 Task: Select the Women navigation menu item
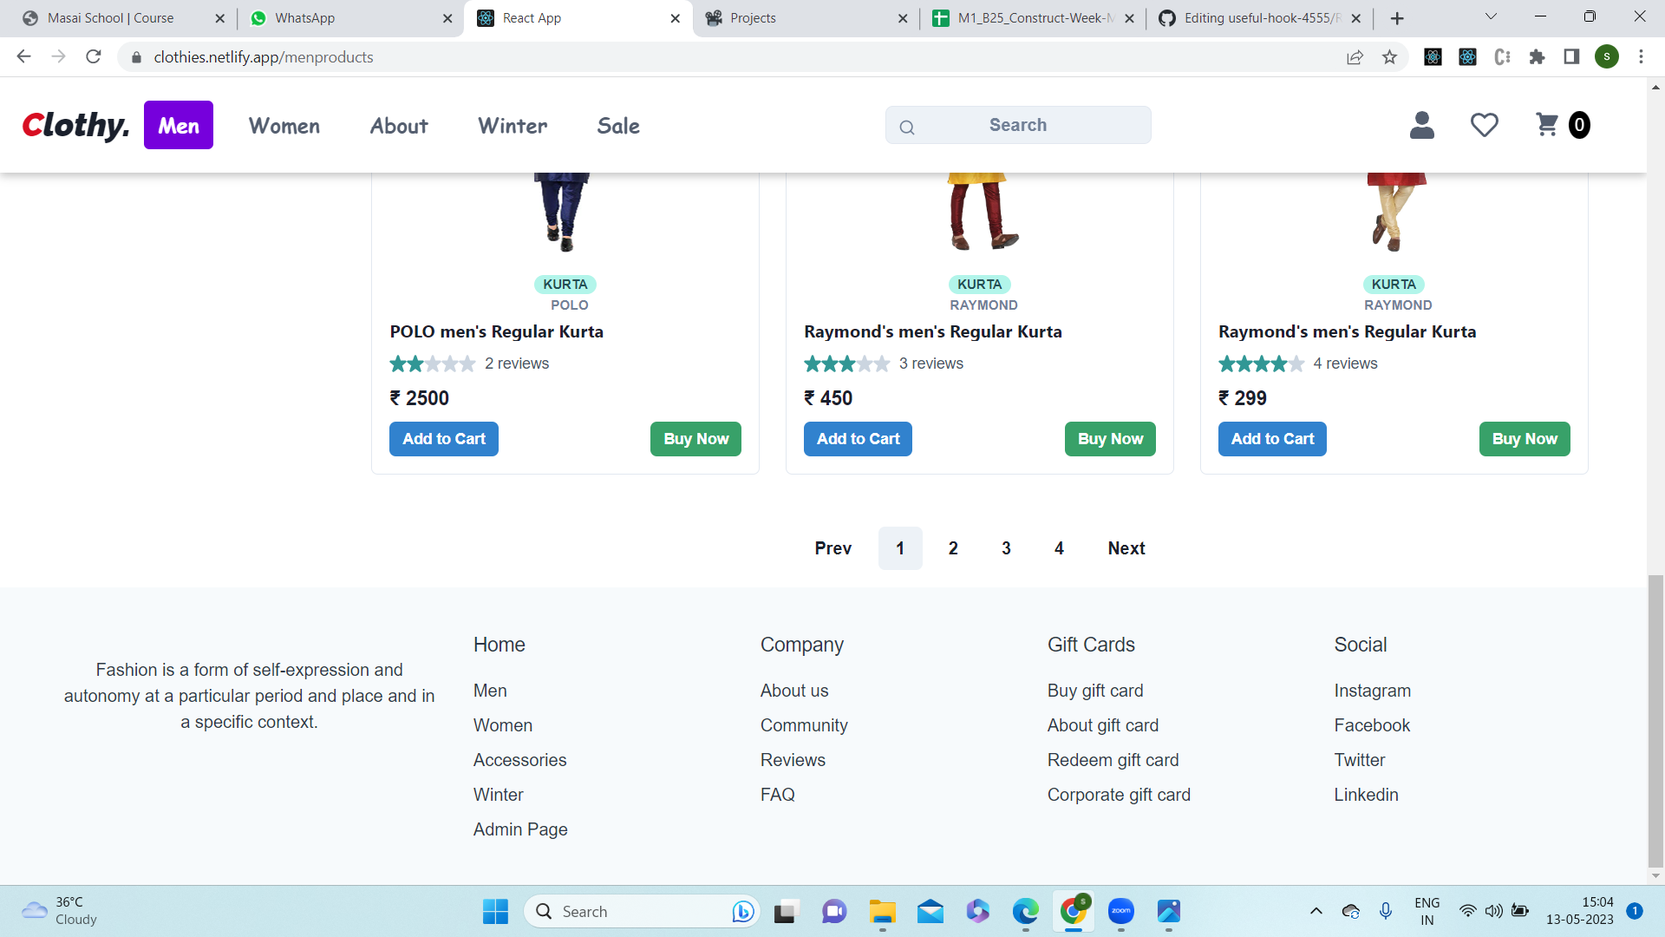click(284, 126)
